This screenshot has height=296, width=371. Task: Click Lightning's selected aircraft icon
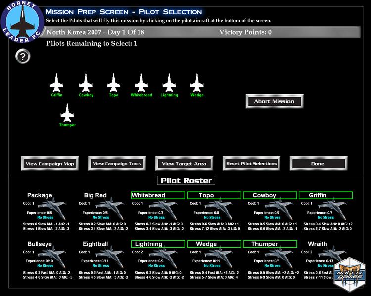click(x=169, y=82)
